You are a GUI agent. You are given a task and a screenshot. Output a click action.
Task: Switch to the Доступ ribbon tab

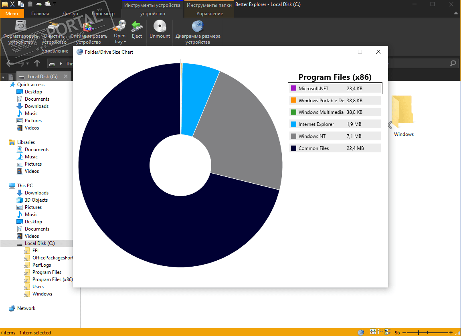click(x=70, y=14)
